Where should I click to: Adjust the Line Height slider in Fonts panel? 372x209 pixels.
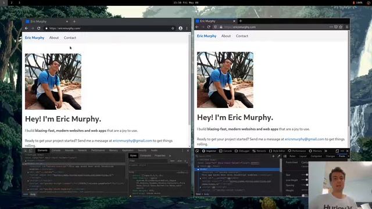306,180
